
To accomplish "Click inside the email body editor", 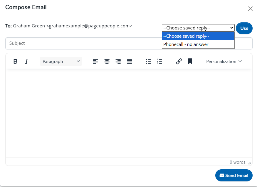I will click(x=129, y=113).
